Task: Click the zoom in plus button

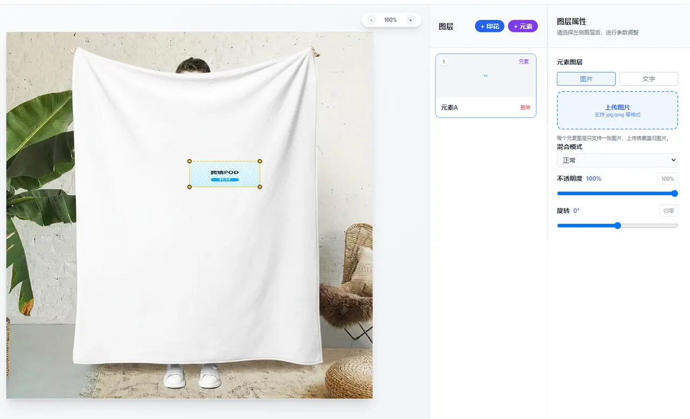Action: pyautogui.click(x=410, y=20)
